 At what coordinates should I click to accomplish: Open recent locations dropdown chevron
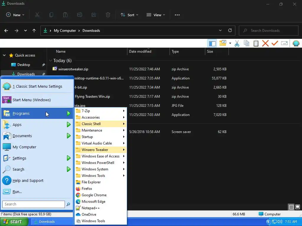(25, 31)
